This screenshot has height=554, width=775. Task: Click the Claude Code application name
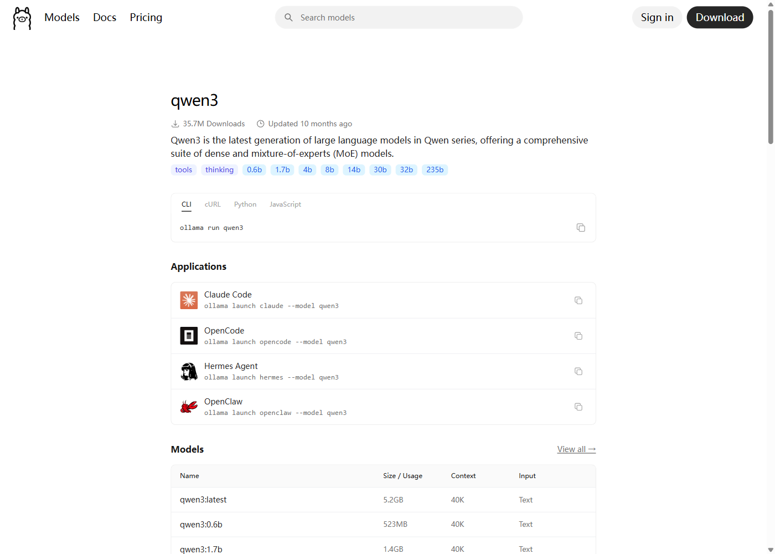[228, 295]
